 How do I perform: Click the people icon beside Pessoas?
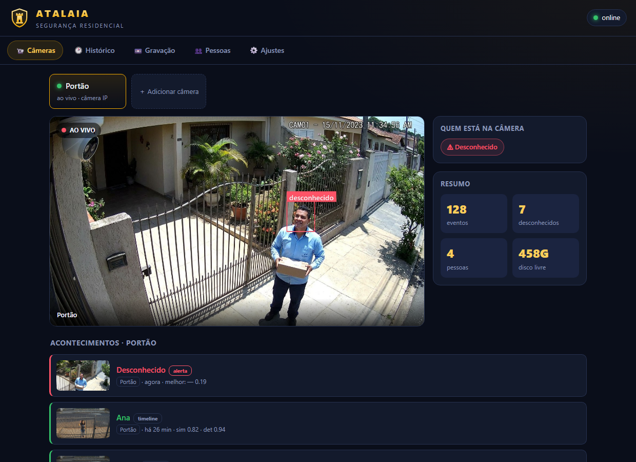pyautogui.click(x=198, y=51)
